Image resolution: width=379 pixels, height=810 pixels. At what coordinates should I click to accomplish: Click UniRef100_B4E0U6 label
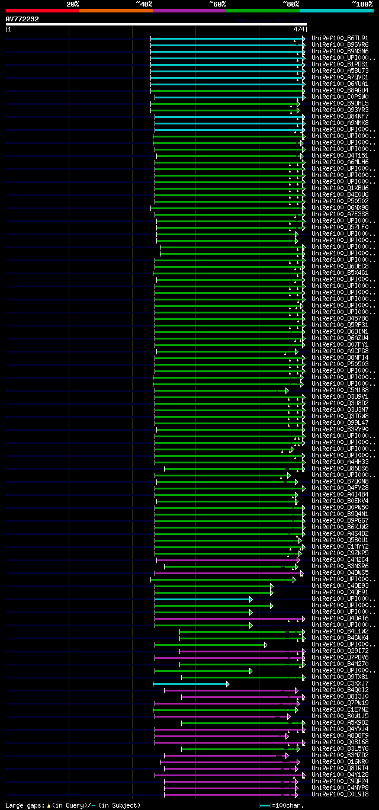tap(341, 194)
